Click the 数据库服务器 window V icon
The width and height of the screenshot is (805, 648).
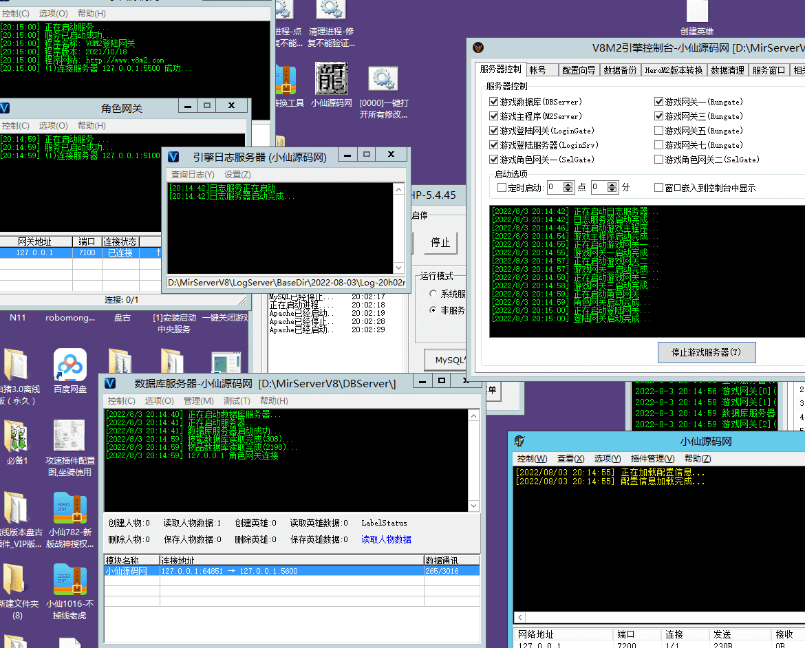pyautogui.click(x=110, y=383)
